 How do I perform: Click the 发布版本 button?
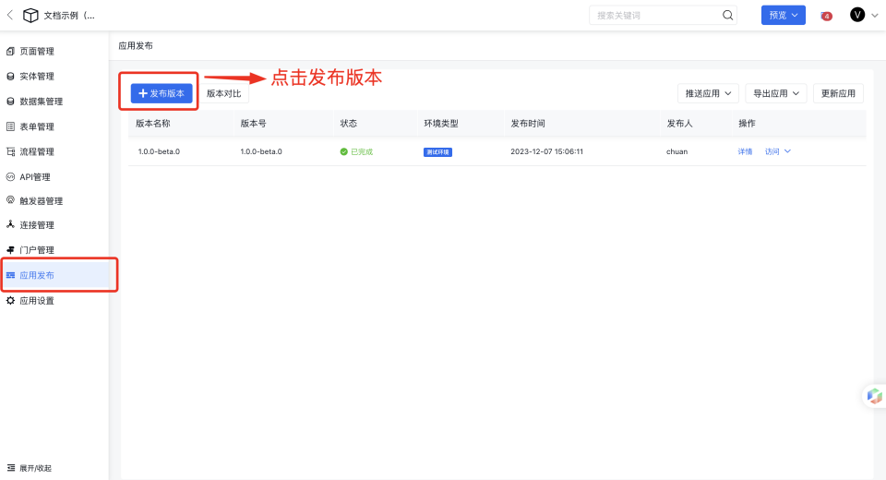pyautogui.click(x=162, y=93)
